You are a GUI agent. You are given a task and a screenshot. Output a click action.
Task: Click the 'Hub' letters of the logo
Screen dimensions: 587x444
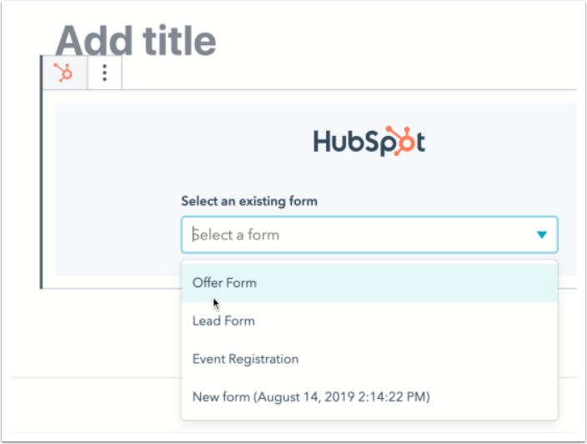pos(338,143)
